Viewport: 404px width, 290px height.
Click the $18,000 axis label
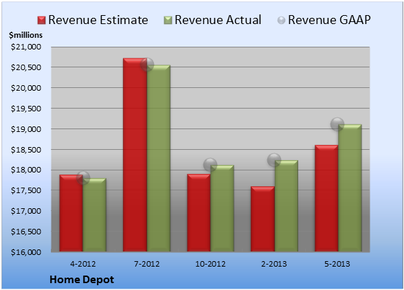(x=26, y=170)
